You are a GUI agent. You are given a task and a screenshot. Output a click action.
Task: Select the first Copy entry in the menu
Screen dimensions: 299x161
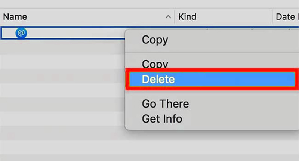tap(155, 40)
